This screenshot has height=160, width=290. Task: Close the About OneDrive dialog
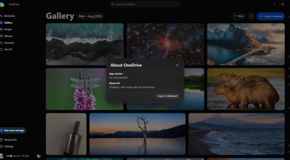[177, 65]
